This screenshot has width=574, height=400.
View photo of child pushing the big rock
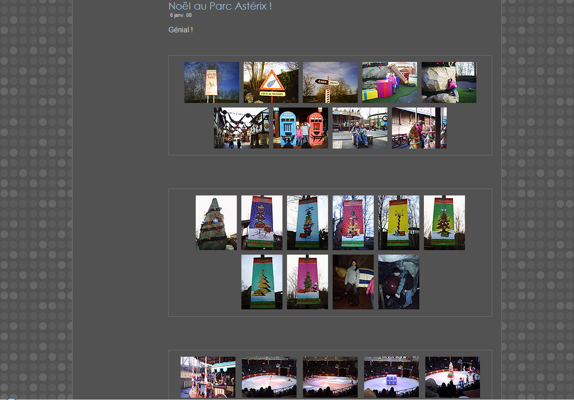(449, 82)
